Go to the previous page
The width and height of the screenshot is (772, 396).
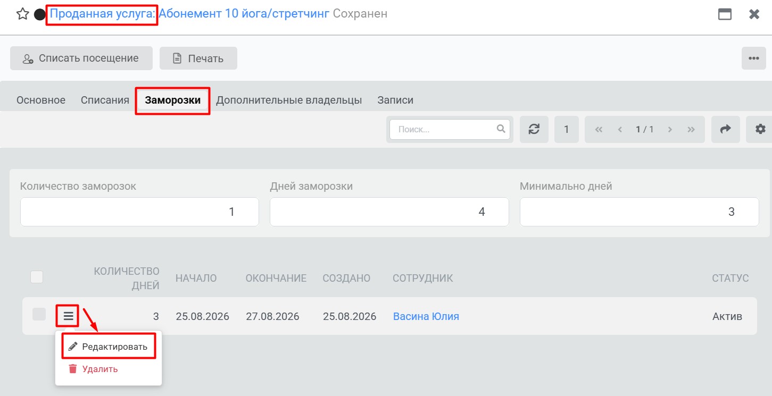[x=620, y=129]
